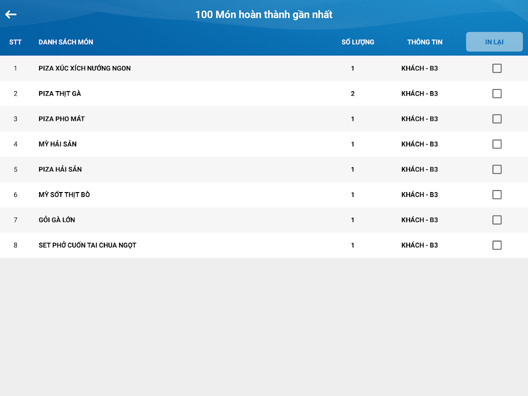The width and height of the screenshot is (528, 396).
Task: Click the STT column header
Action: [15, 42]
